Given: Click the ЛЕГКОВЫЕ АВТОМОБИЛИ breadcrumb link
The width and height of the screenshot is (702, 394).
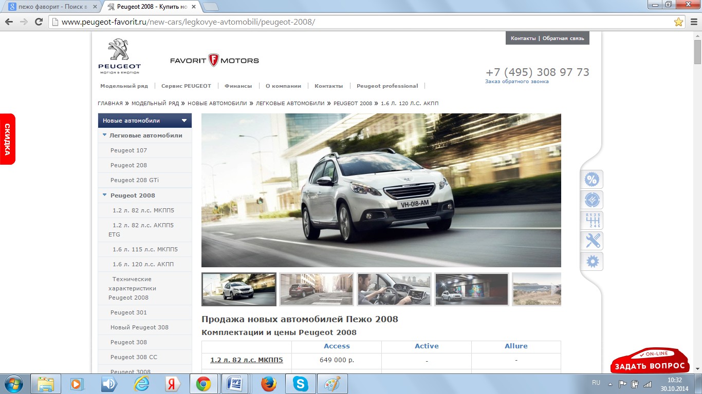Looking at the screenshot, I should pos(289,103).
